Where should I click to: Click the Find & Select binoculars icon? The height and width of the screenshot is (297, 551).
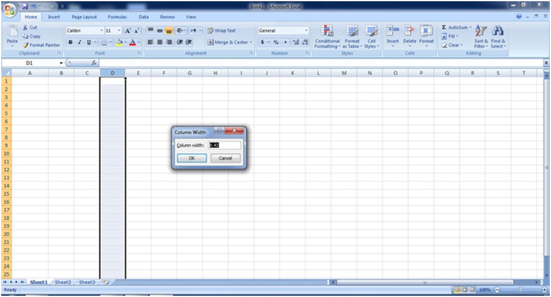(x=498, y=30)
